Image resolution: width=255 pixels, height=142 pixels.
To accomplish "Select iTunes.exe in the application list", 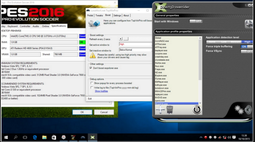I will 177,79.
